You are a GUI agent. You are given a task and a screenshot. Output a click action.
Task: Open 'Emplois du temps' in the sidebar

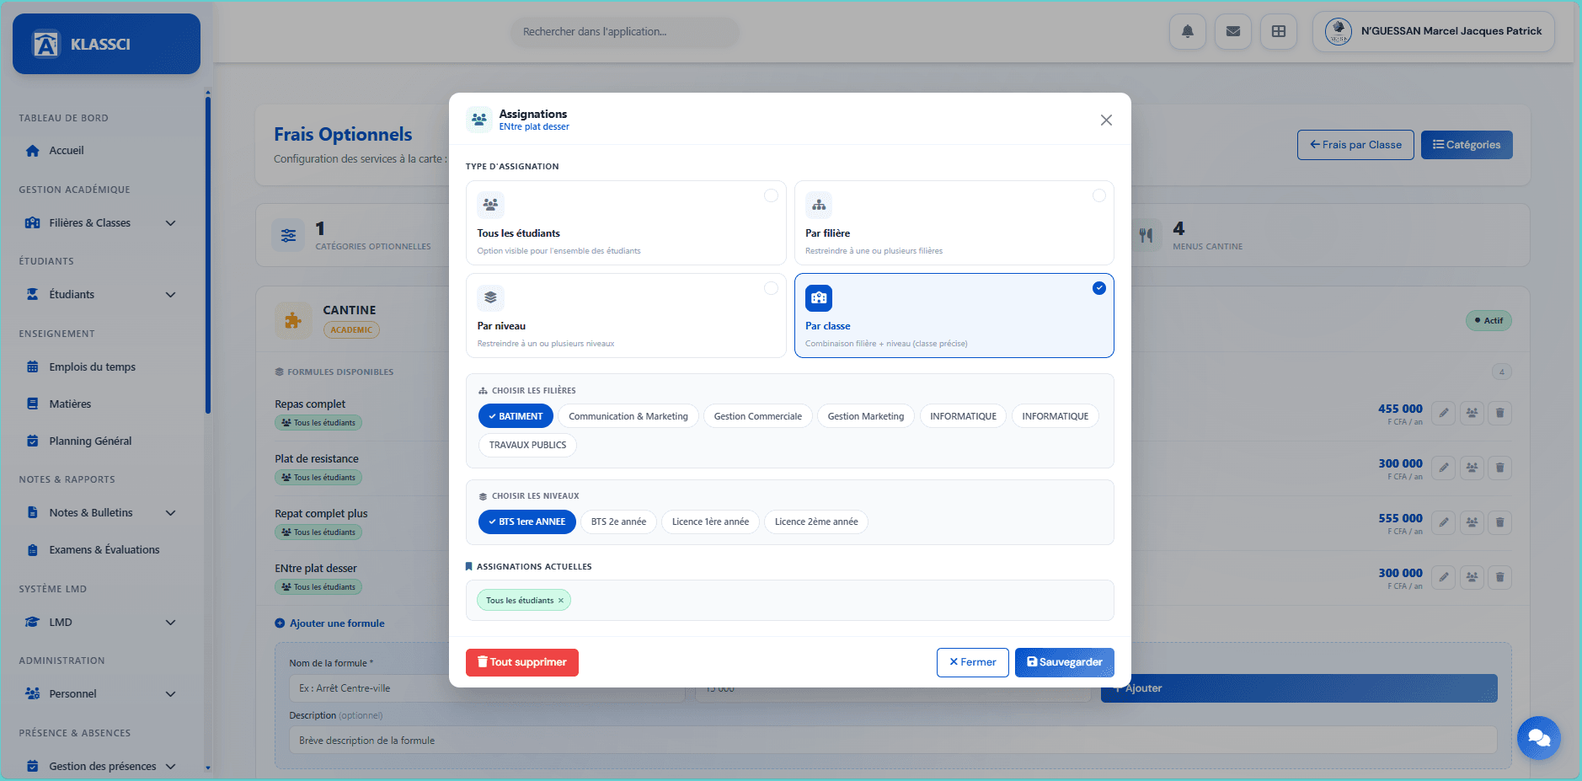(92, 367)
